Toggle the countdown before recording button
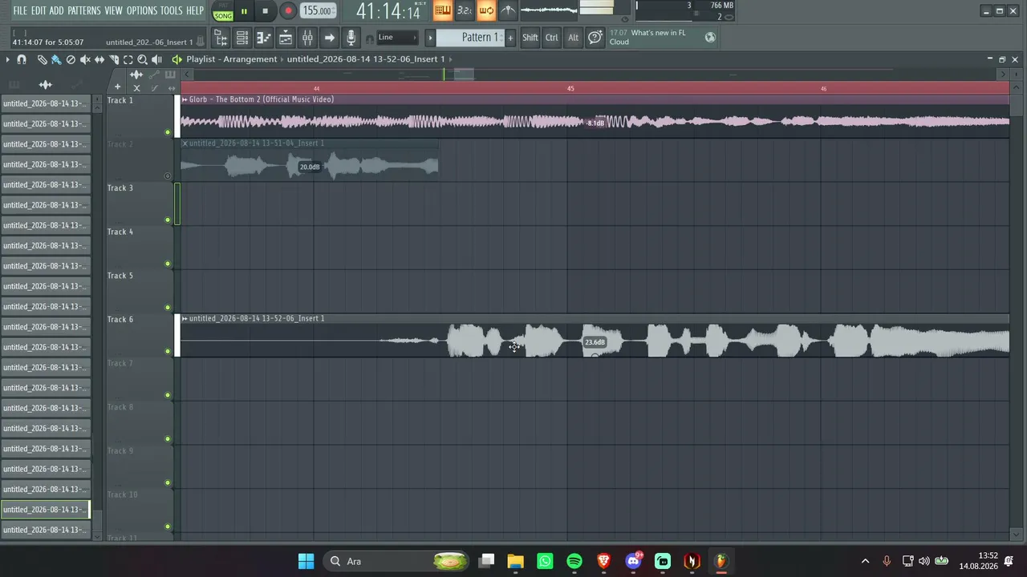 [x=464, y=10]
